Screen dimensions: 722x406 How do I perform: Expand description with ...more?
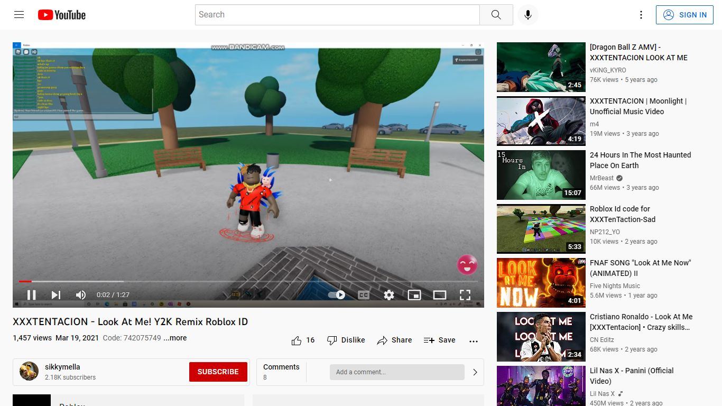(x=175, y=338)
